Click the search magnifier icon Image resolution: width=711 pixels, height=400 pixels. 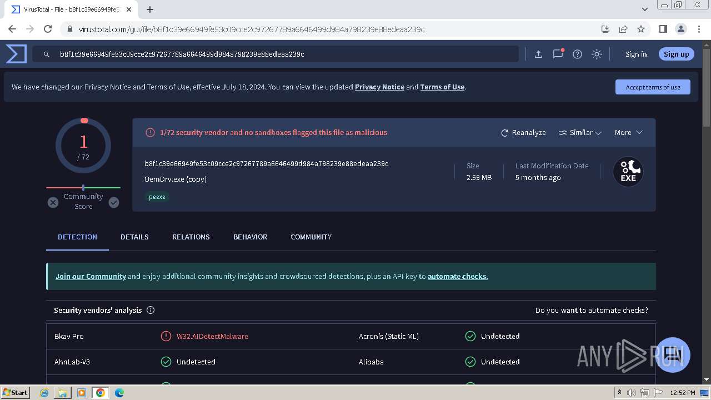47,54
